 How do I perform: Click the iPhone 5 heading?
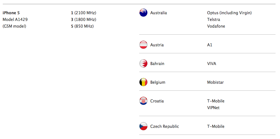click(11, 13)
